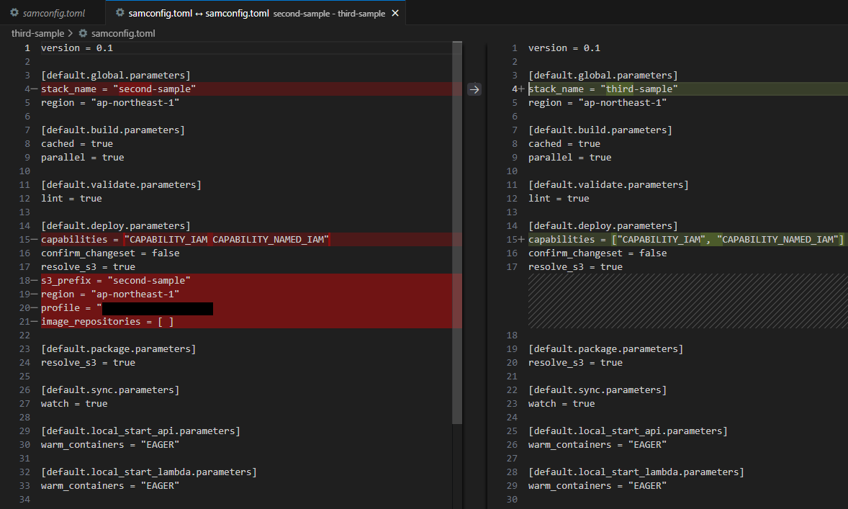Click [default.global.parameters] in right pane

603,75
